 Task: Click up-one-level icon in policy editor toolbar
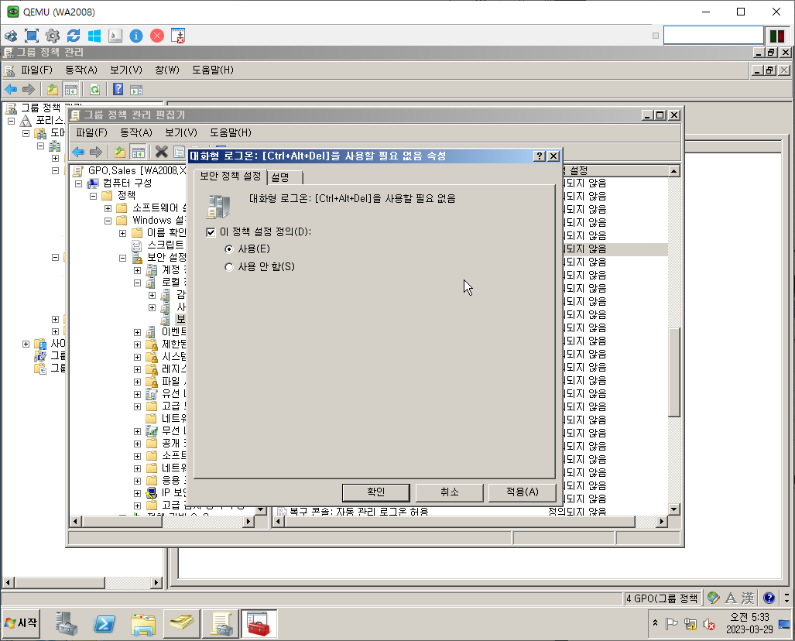pyautogui.click(x=120, y=152)
